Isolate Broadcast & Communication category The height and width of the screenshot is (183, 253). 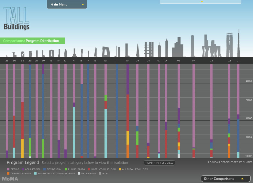tap(55, 174)
